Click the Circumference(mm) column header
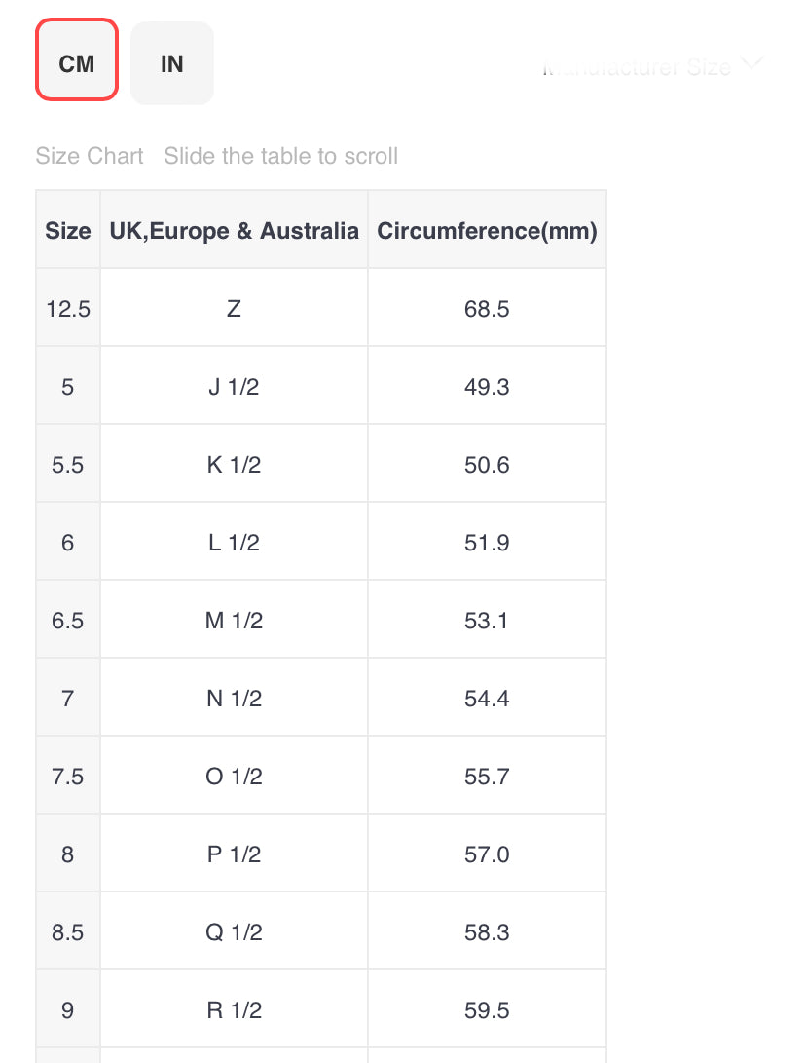This screenshot has height=1063, width=806. coord(487,231)
